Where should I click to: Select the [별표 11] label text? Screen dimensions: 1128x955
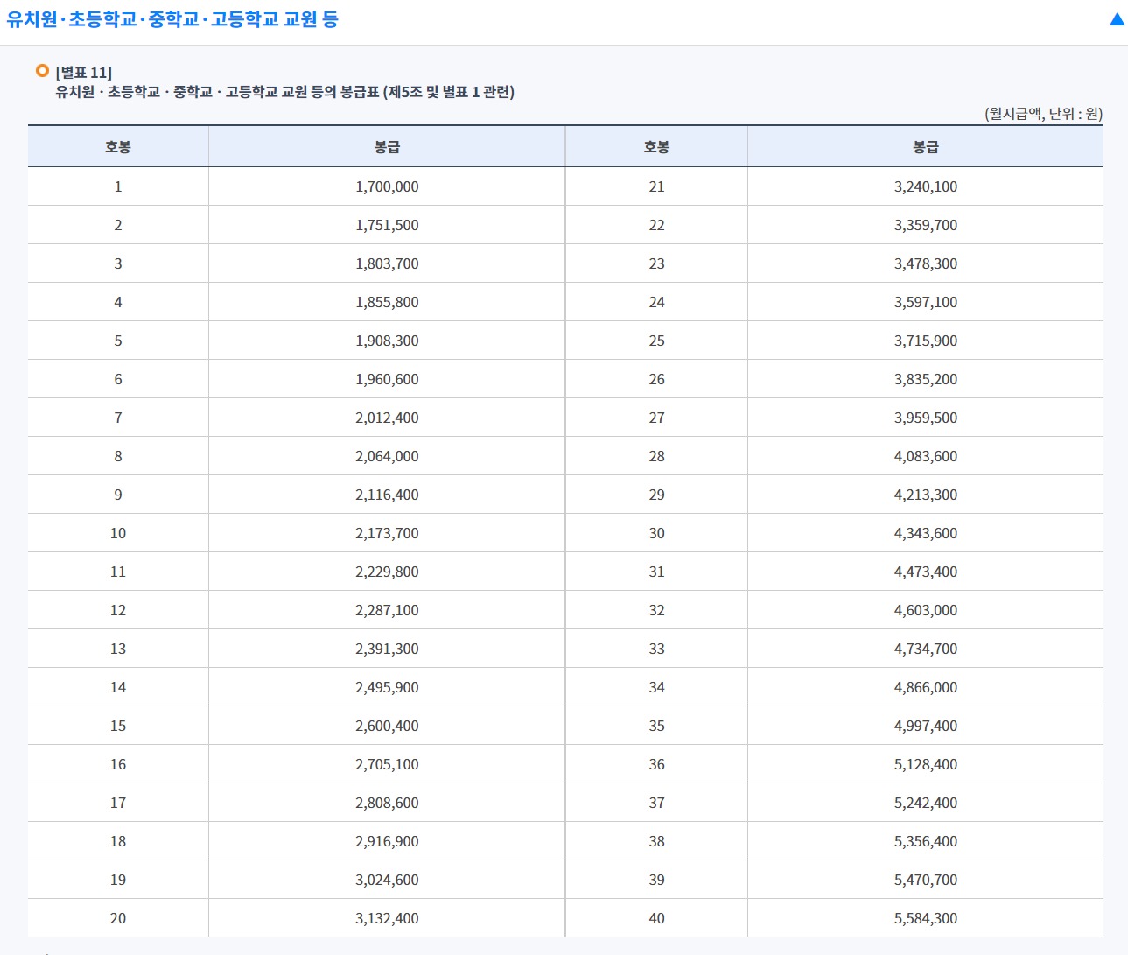[83, 73]
